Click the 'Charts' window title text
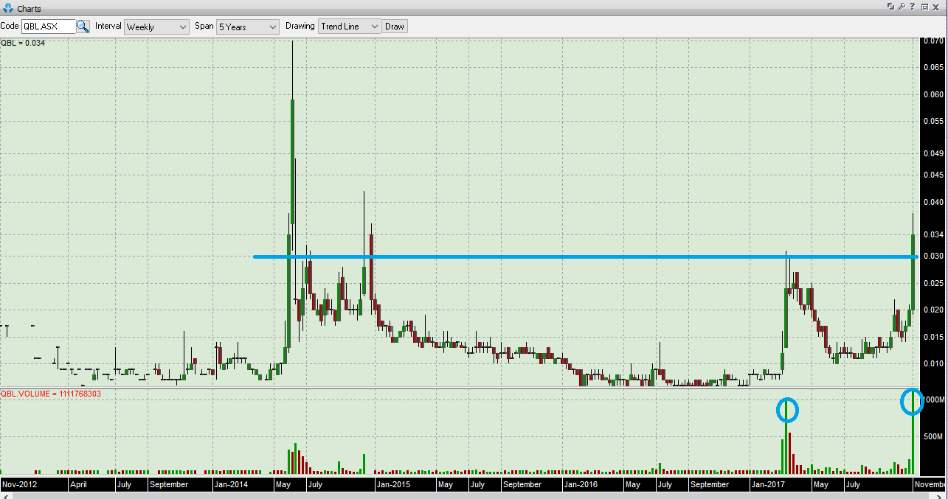Viewport: 948px width, 499px height. coord(29,9)
